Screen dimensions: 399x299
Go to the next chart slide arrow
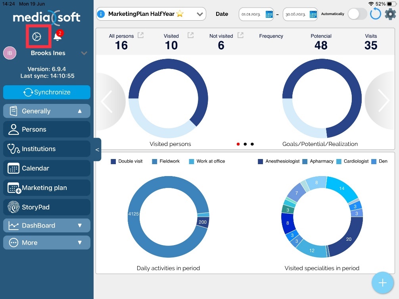[x=383, y=101]
